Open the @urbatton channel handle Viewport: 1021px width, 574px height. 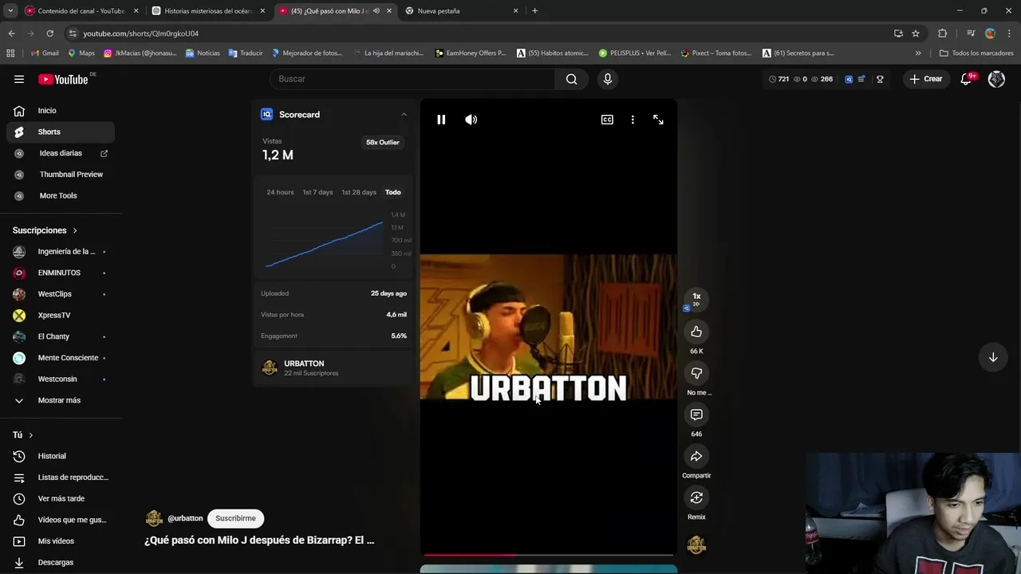tap(185, 518)
